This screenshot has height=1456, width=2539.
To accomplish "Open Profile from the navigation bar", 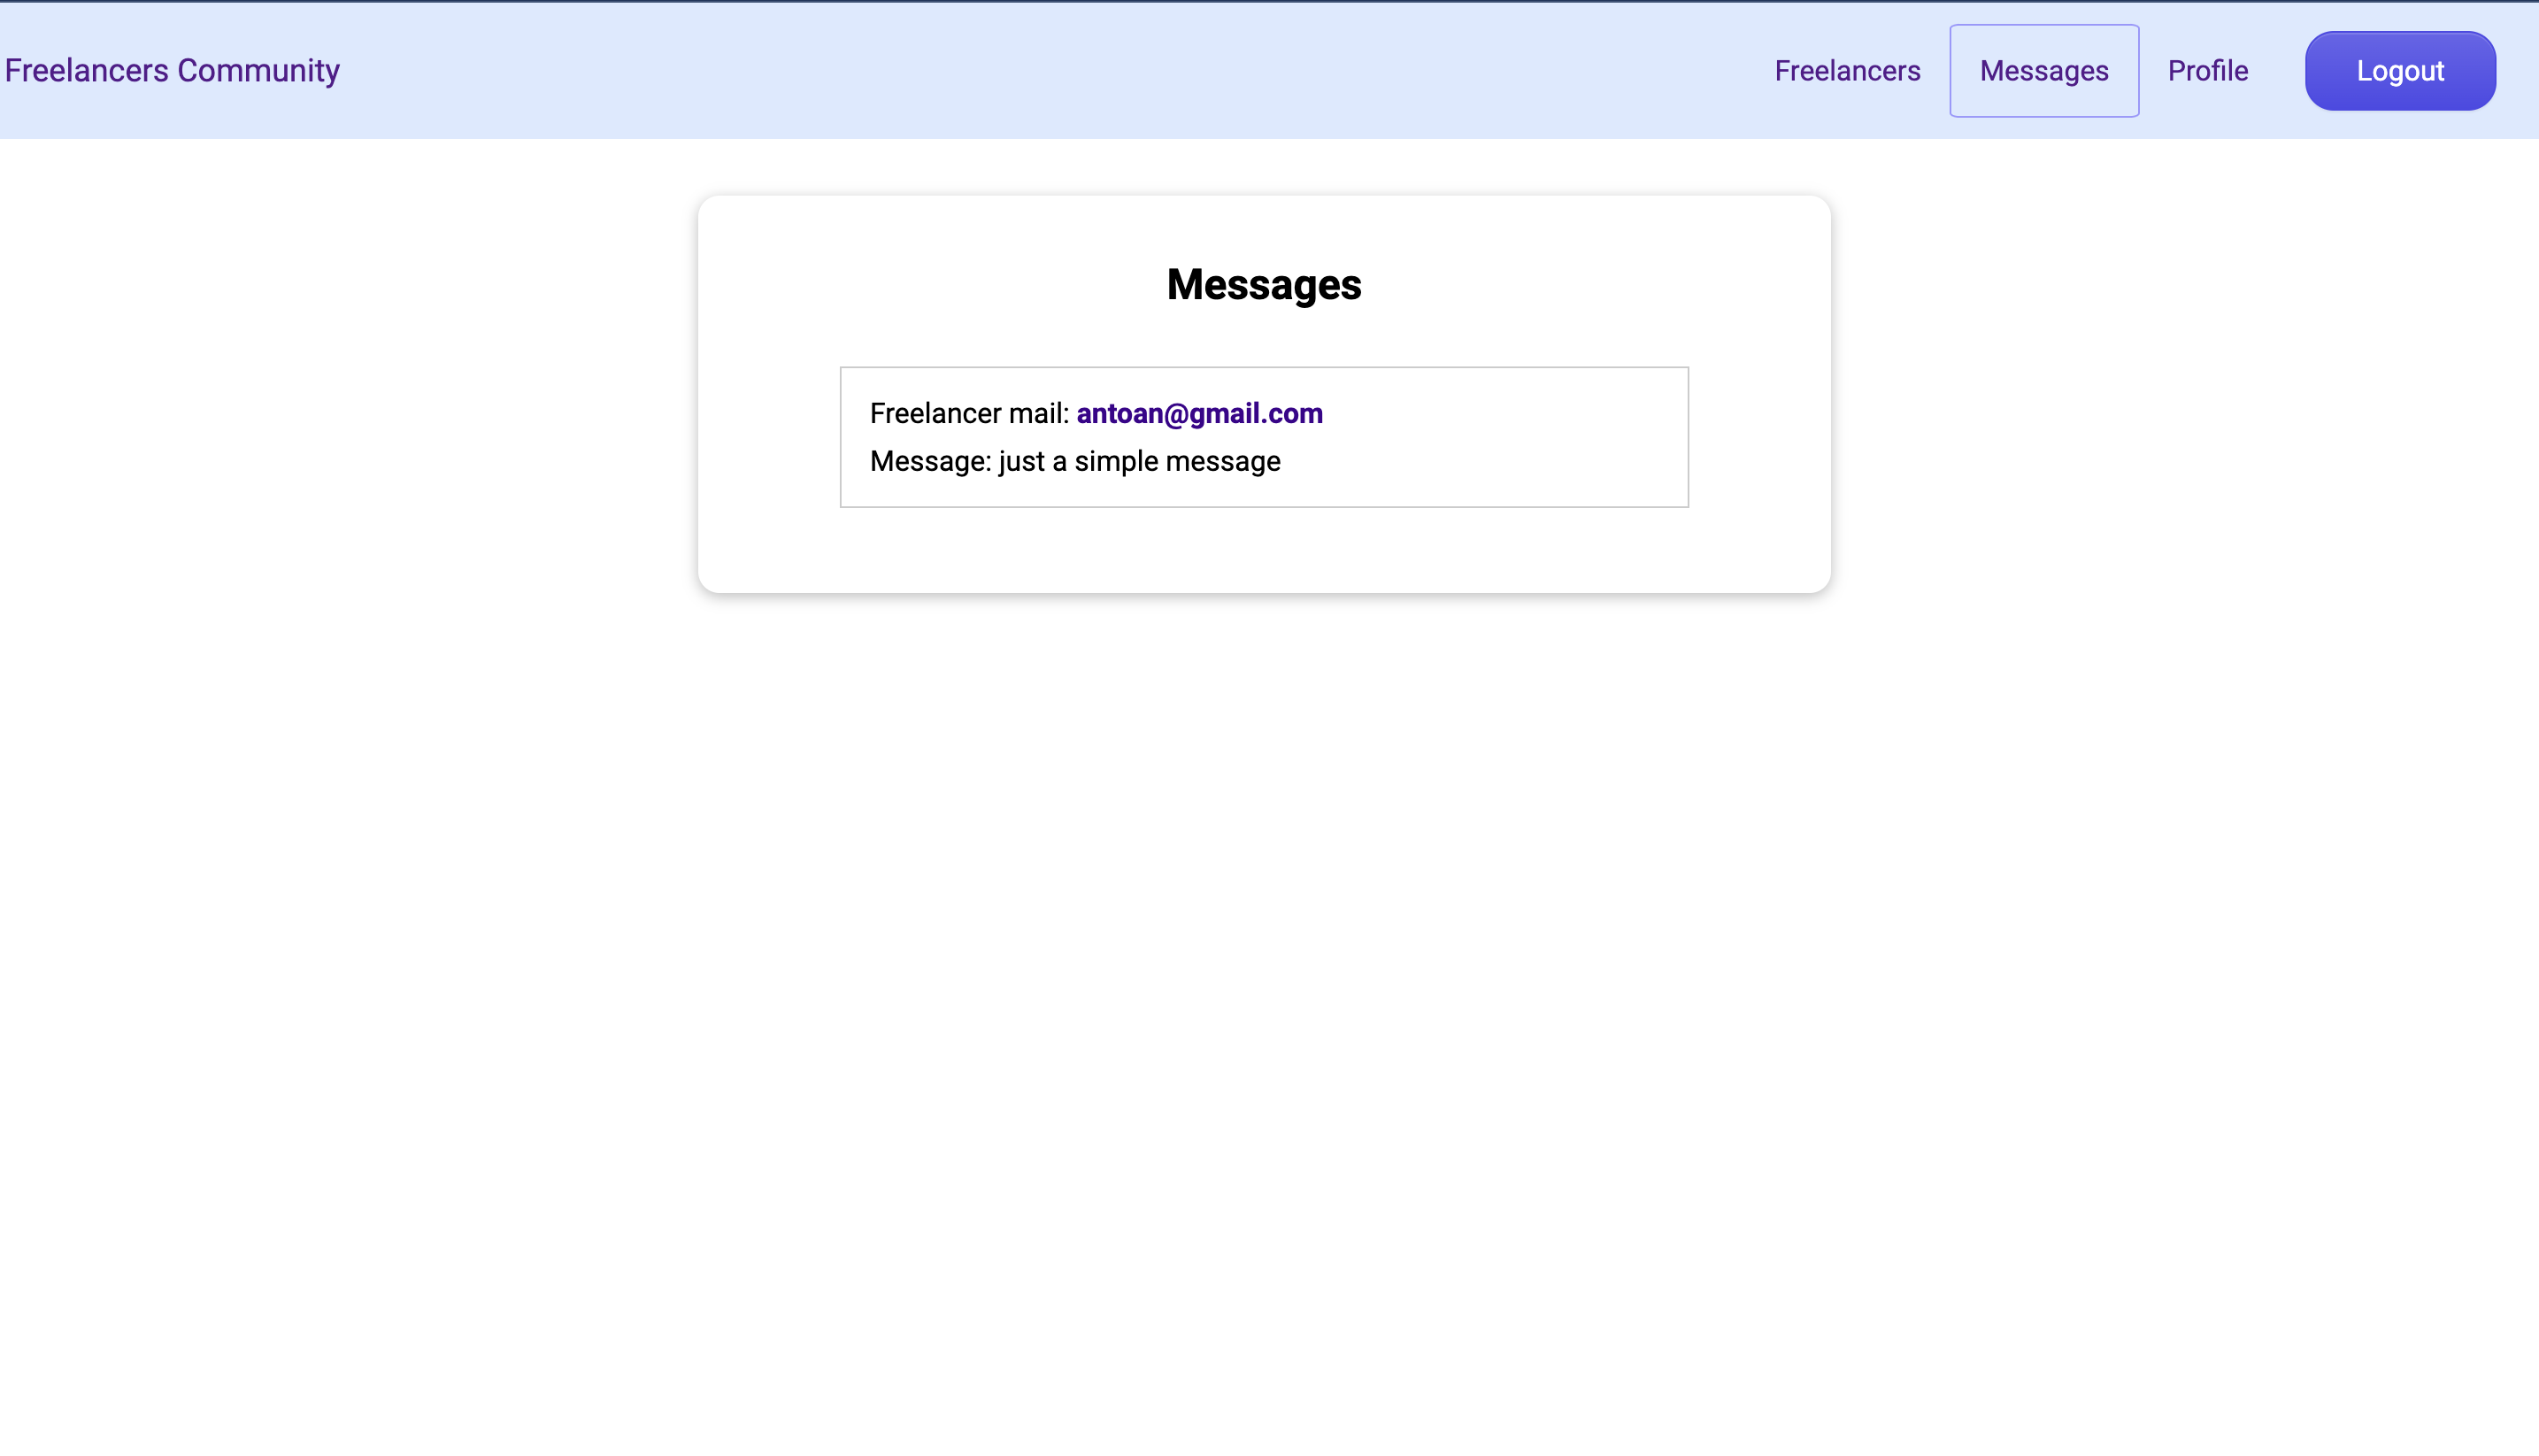I will click(2208, 70).
